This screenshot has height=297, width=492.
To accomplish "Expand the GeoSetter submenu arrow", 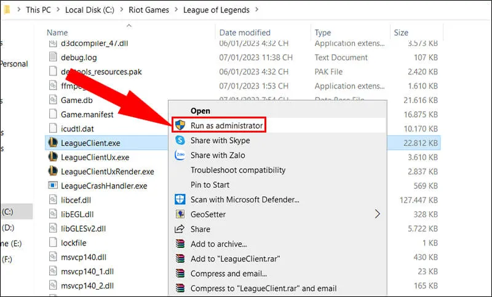I will (x=378, y=214).
